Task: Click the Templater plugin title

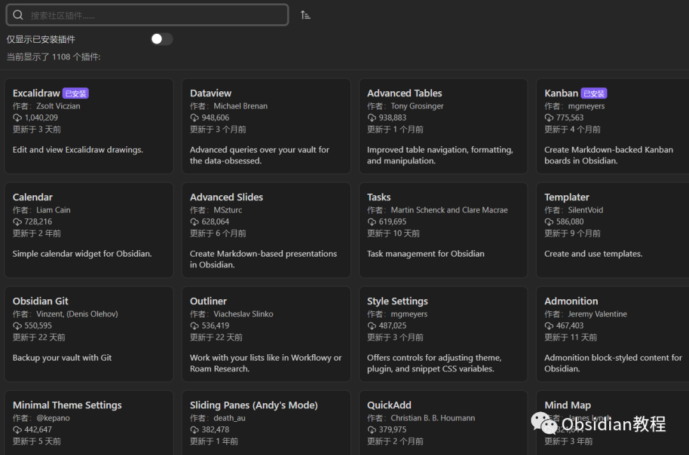Action: 567,197
